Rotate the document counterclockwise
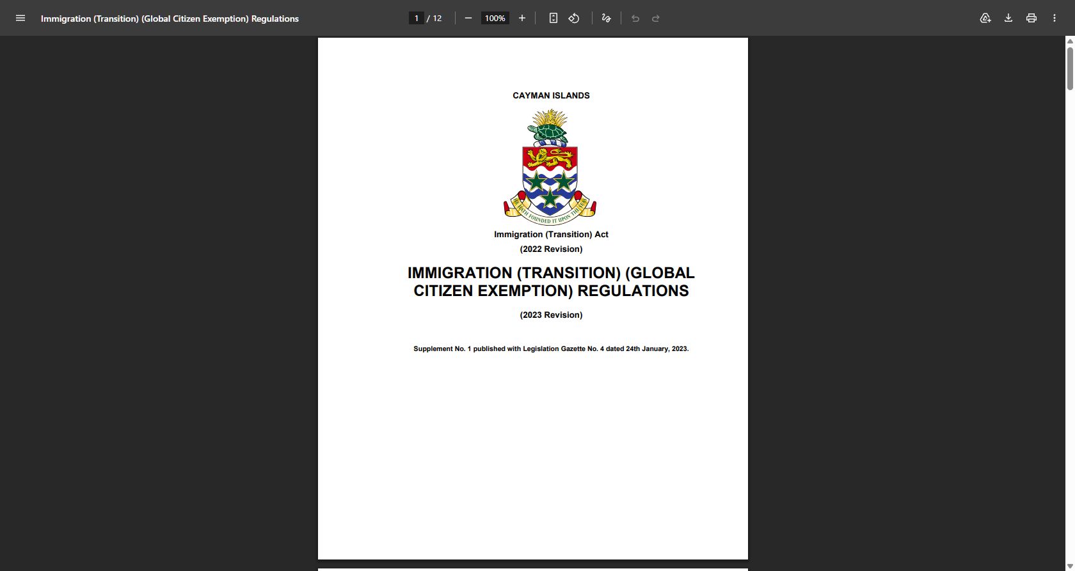Viewport: 1075px width, 571px height. (574, 18)
